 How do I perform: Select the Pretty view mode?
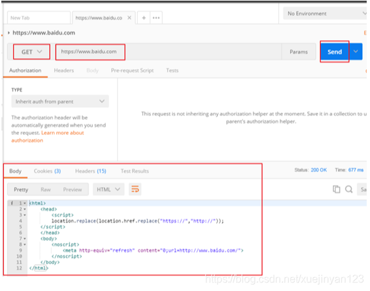[x=20, y=190]
